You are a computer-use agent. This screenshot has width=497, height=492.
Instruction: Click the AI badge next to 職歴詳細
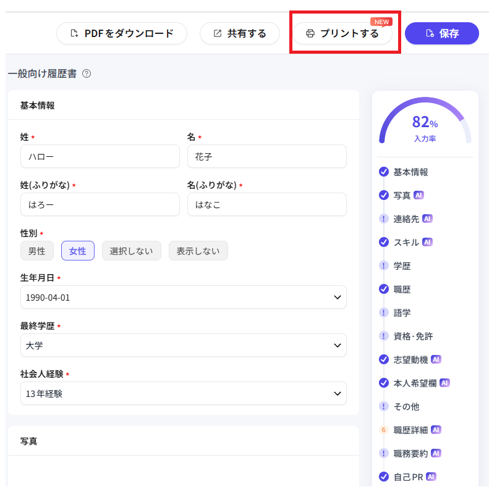436,429
